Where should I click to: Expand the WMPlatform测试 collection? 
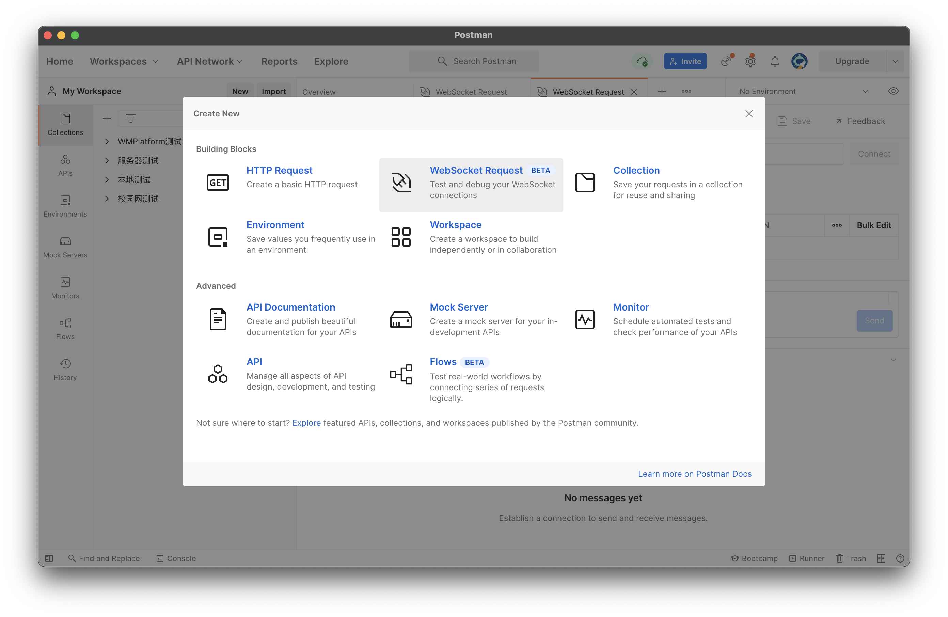tap(107, 141)
